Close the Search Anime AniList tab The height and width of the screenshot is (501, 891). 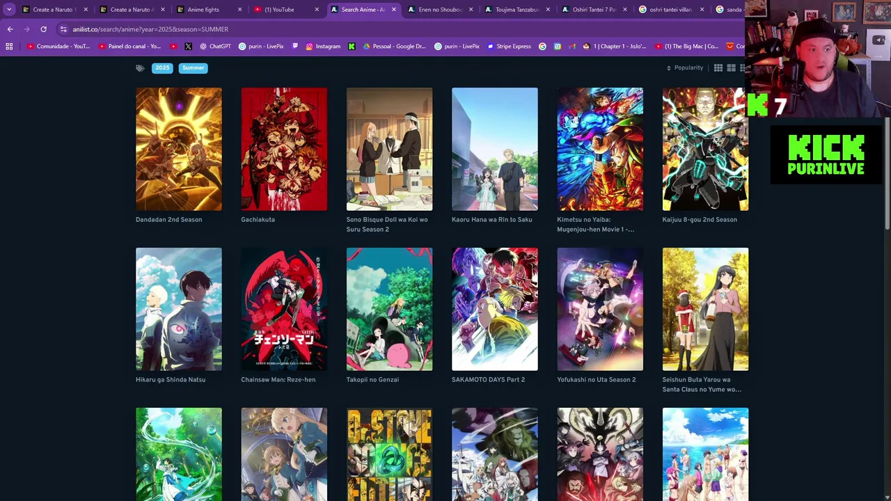click(394, 10)
